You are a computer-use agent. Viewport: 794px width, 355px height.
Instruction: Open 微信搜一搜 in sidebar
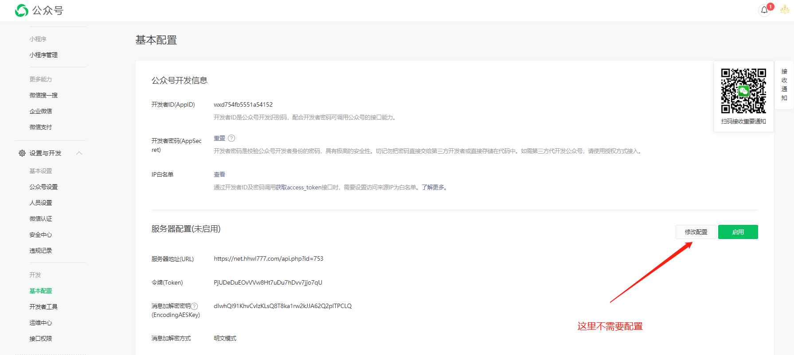[43, 95]
